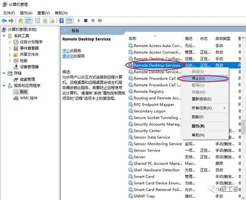The height and width of the screenshot is (200, 246).
Task: Select WMI 控件 in the tree
Action: click(x=28, y=98)
